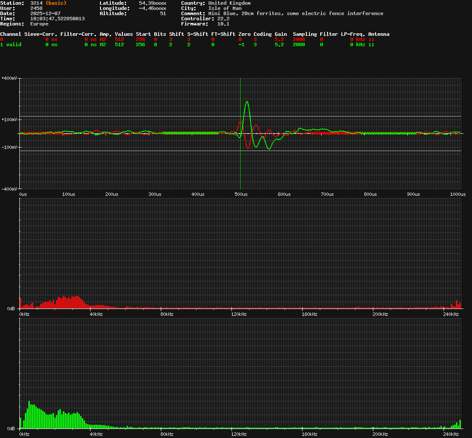The image size is (472, 438).
Task: Select the date value 2025-12-07
Action: click(x=45, y=13)
